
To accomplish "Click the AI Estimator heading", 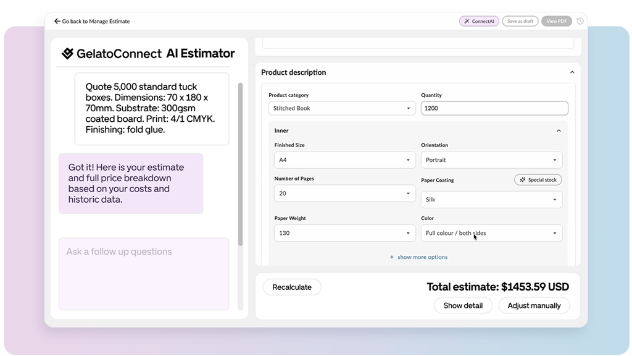I will pos(201,53).
